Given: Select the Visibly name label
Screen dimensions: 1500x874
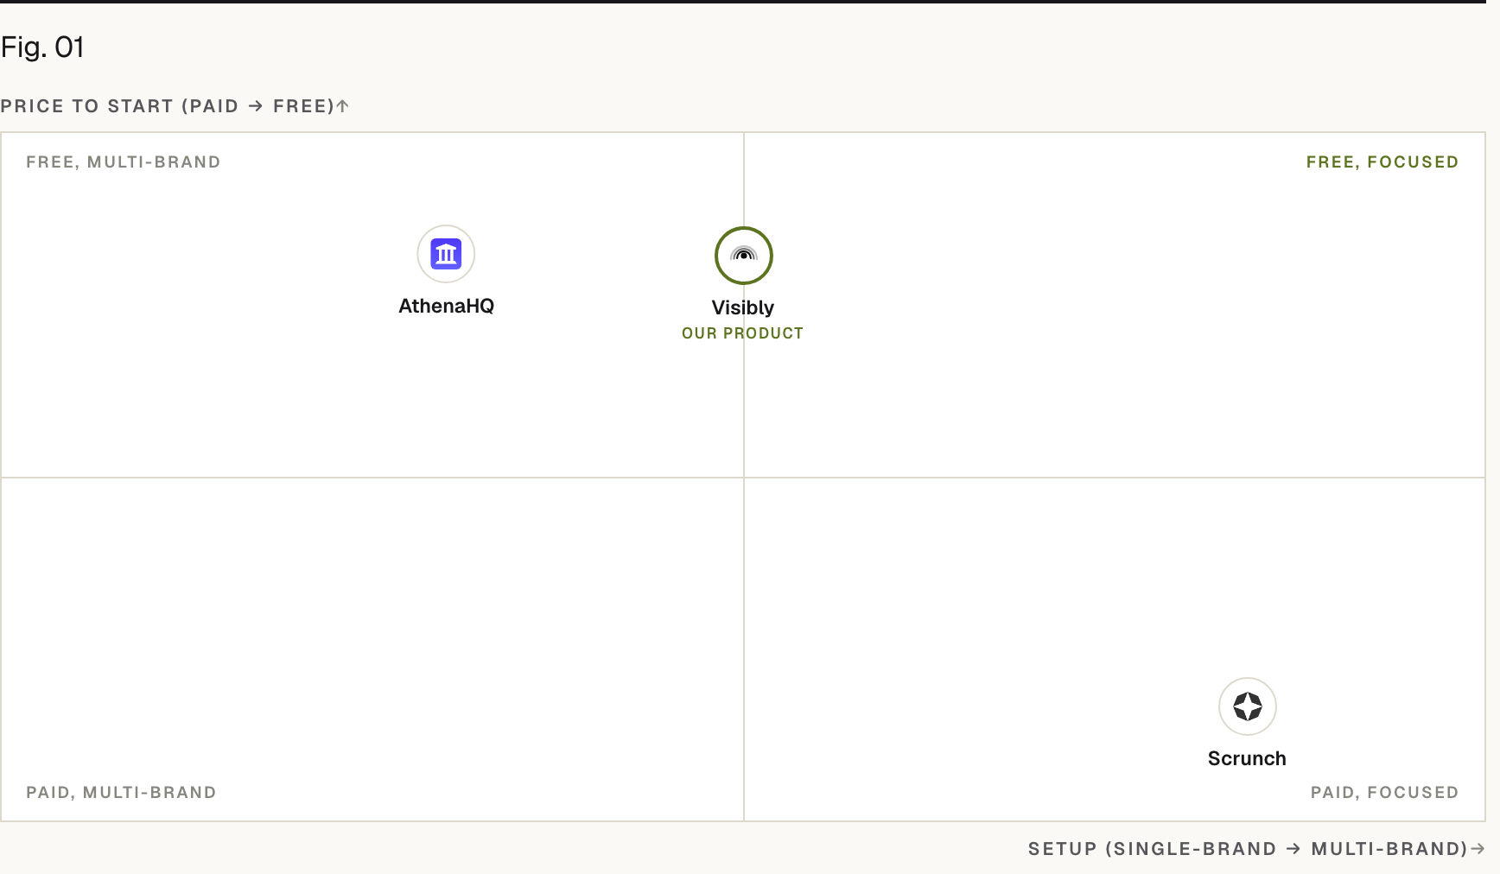Looking at the screenshot, I should point(743,308).
